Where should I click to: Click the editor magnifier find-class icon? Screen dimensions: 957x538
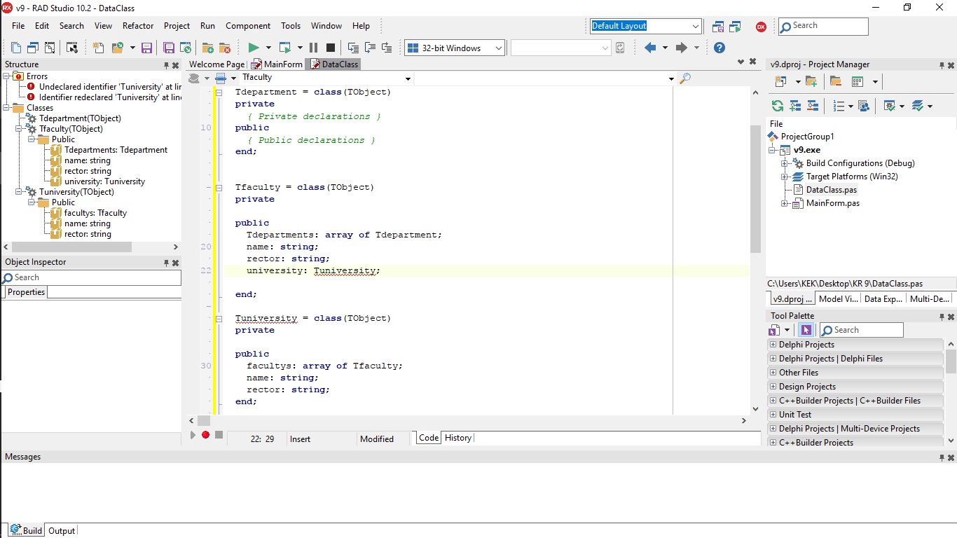[685, 78]
